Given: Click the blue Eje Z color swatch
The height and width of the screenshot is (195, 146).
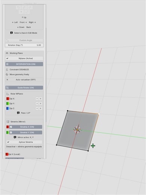Looking at the screenshot, I should coord(8,108).
